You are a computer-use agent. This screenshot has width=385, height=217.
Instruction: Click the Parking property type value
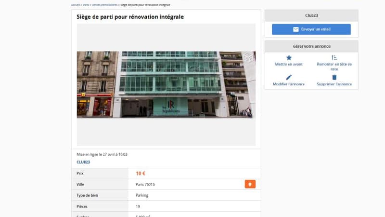click(142, 195)
